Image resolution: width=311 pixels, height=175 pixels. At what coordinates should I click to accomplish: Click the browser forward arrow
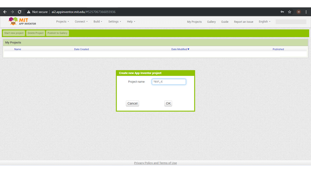click(x=12, y=12)
